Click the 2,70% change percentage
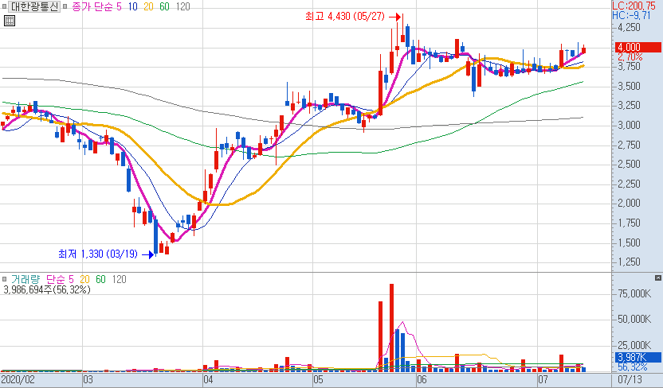 (630, 56)
